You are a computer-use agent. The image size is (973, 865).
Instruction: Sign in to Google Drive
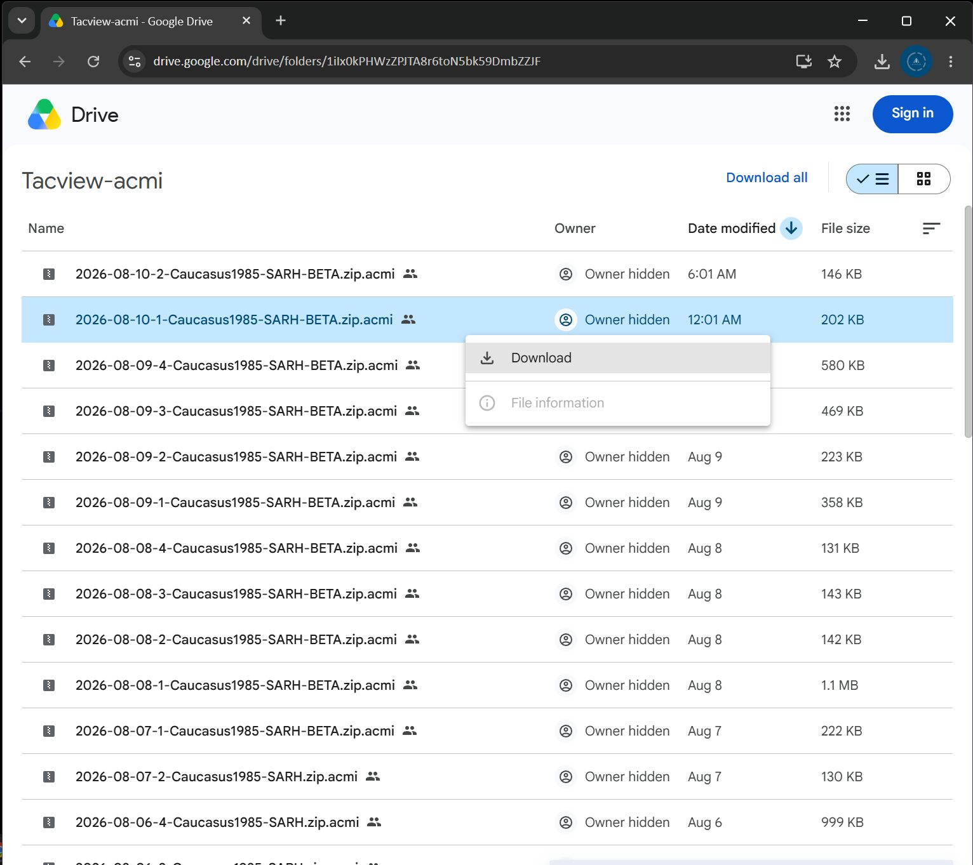pos(913,114)
